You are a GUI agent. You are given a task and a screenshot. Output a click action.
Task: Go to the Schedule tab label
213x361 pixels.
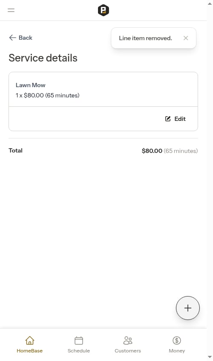click(x=79, y=351)
